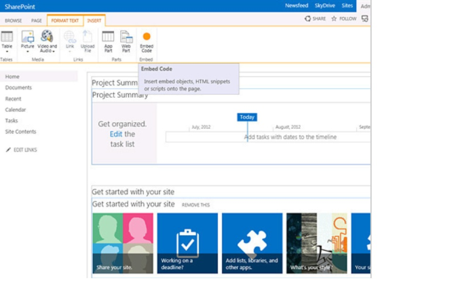Click the Embed Code button
Image resolution: width=475 pixels, height=297 pixels.
pos(147,42)
